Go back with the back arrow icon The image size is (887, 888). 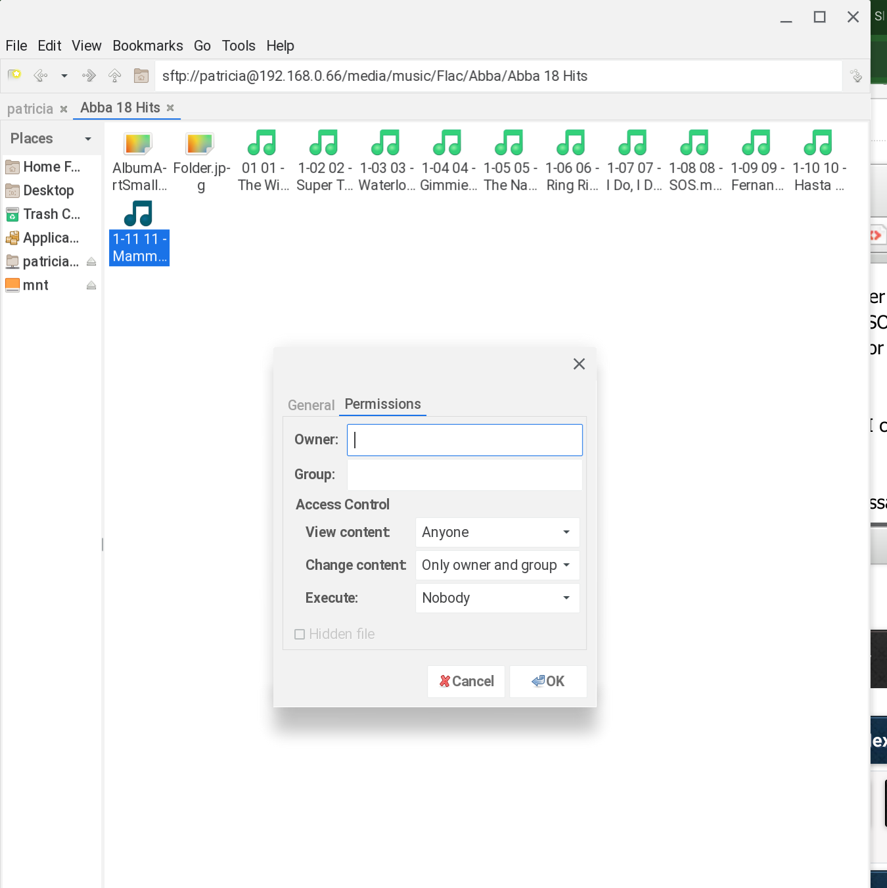pos(41,76)
